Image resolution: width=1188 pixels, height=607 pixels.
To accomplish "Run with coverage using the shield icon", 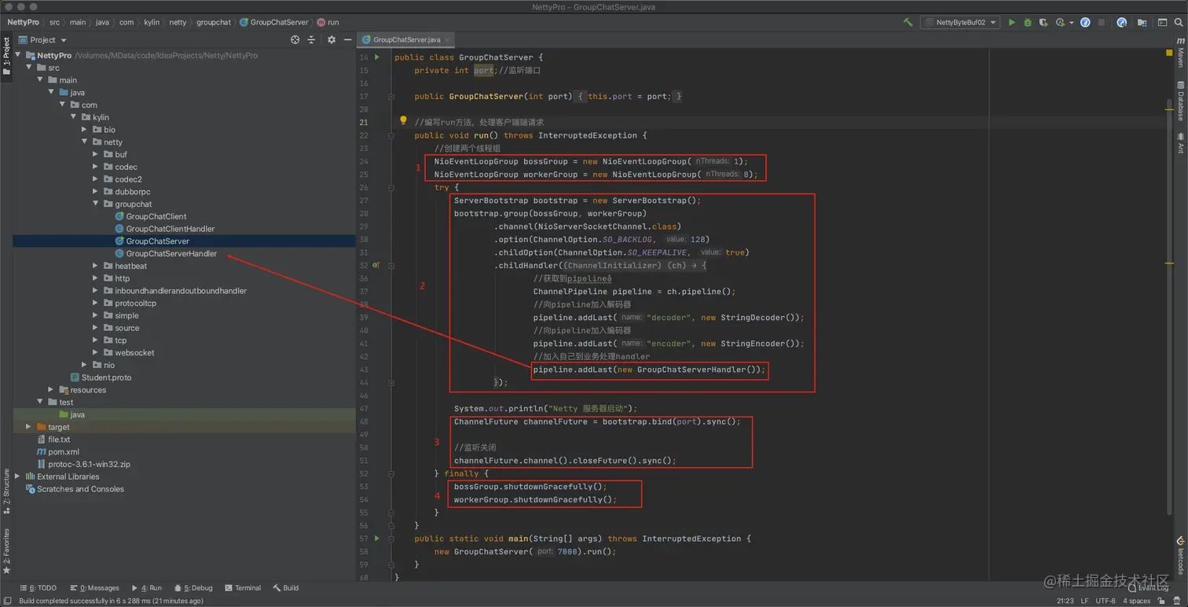I will click(x=1043, y=23).
